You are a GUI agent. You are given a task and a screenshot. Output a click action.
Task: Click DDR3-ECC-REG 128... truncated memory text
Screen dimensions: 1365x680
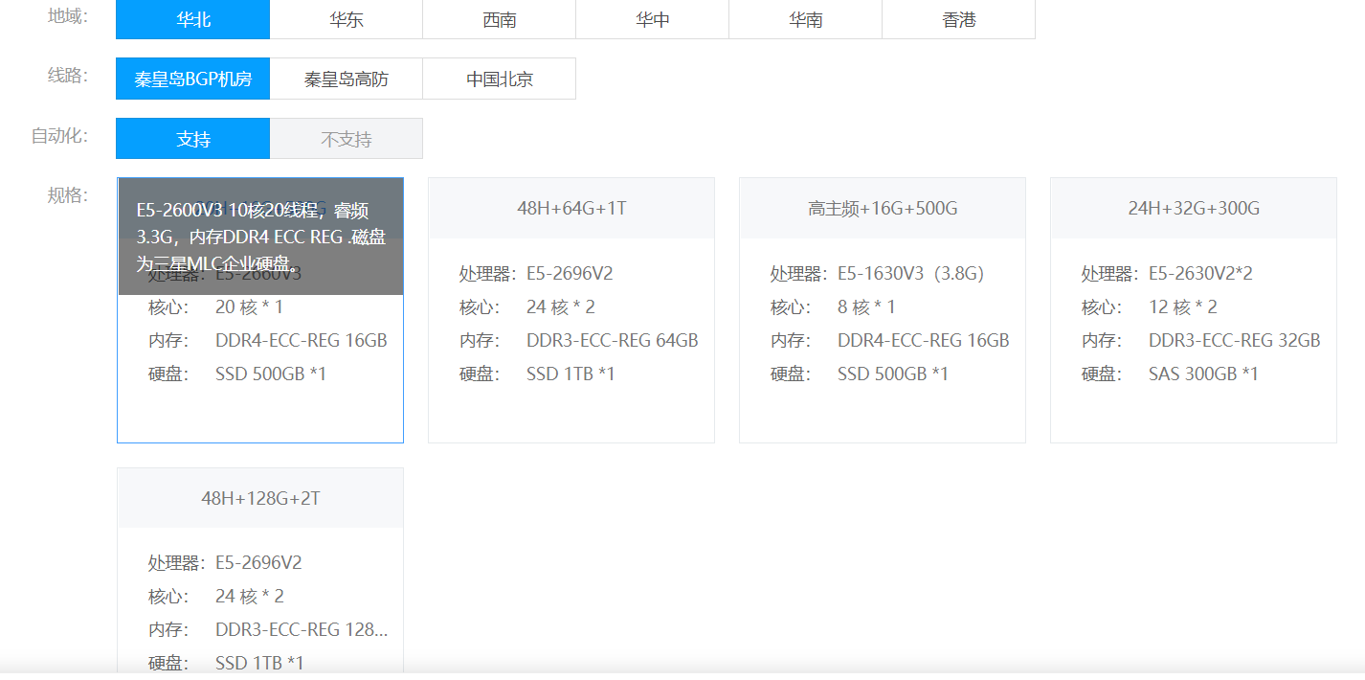coord(302,630)
